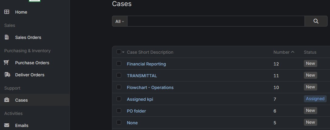330x130 pixels.
Task: Click the Emails envelope icon
Action: (7, 125)
